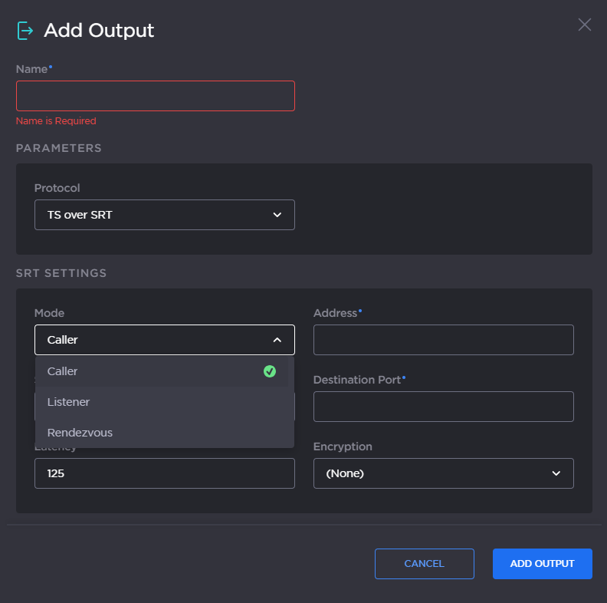Viewport: 607px width, 603px height.
Task: Click the Destination Port input box
Action: 443,407
